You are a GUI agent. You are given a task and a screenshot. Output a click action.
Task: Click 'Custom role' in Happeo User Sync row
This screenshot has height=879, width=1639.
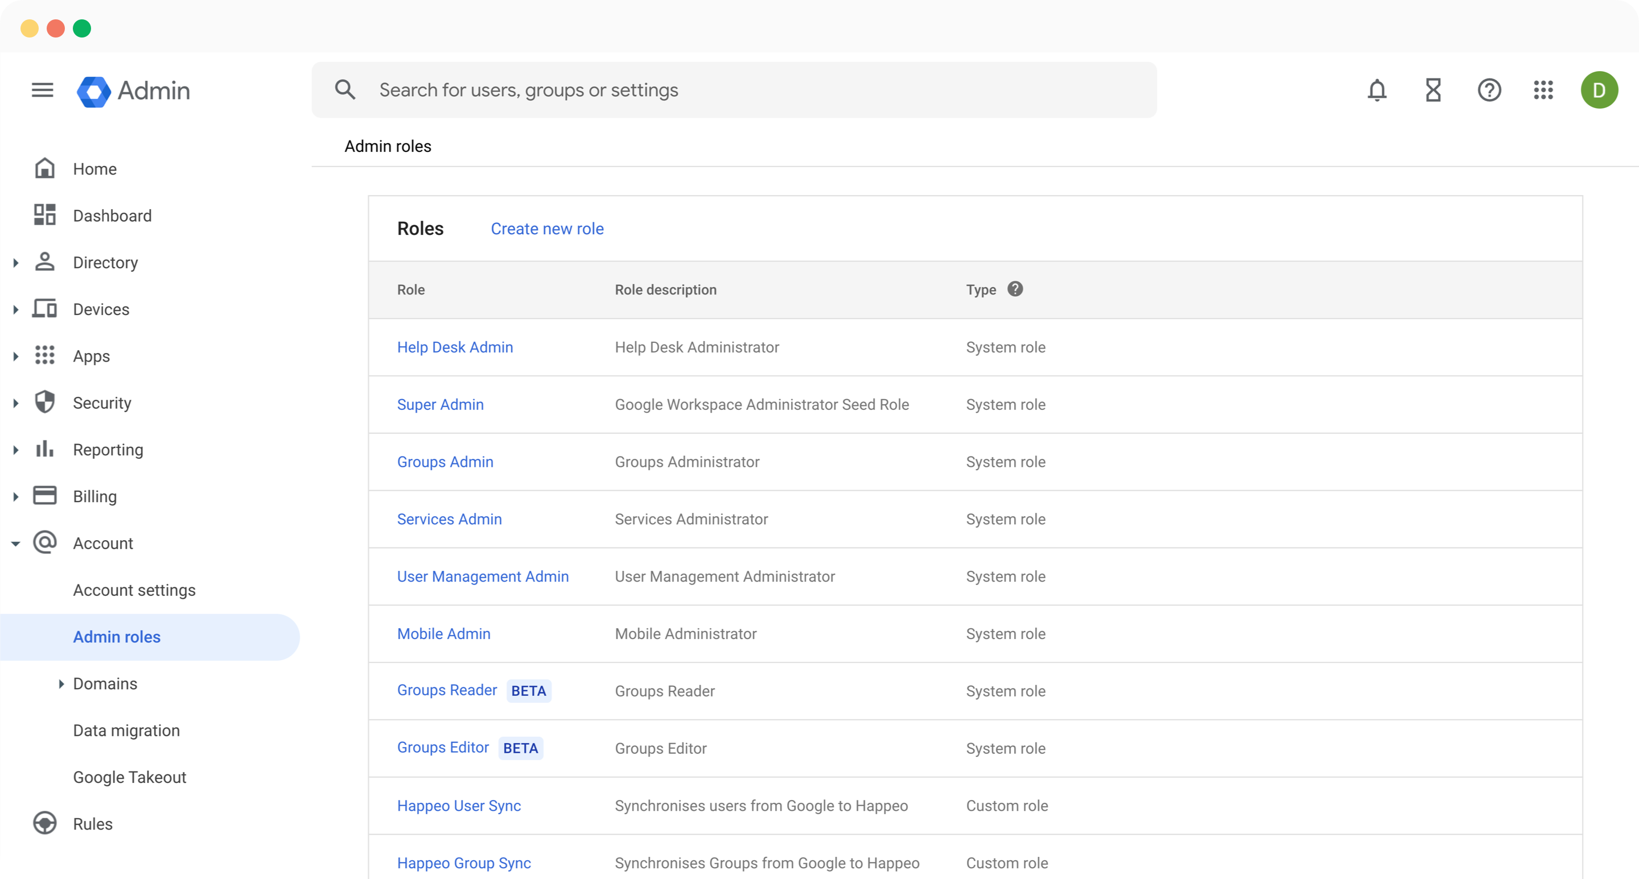click(x=1007, y=806)
